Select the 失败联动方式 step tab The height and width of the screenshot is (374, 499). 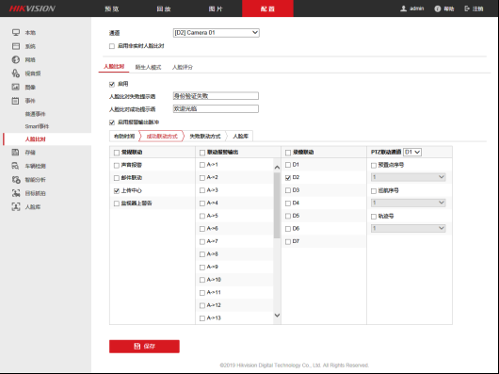(205, 137)
